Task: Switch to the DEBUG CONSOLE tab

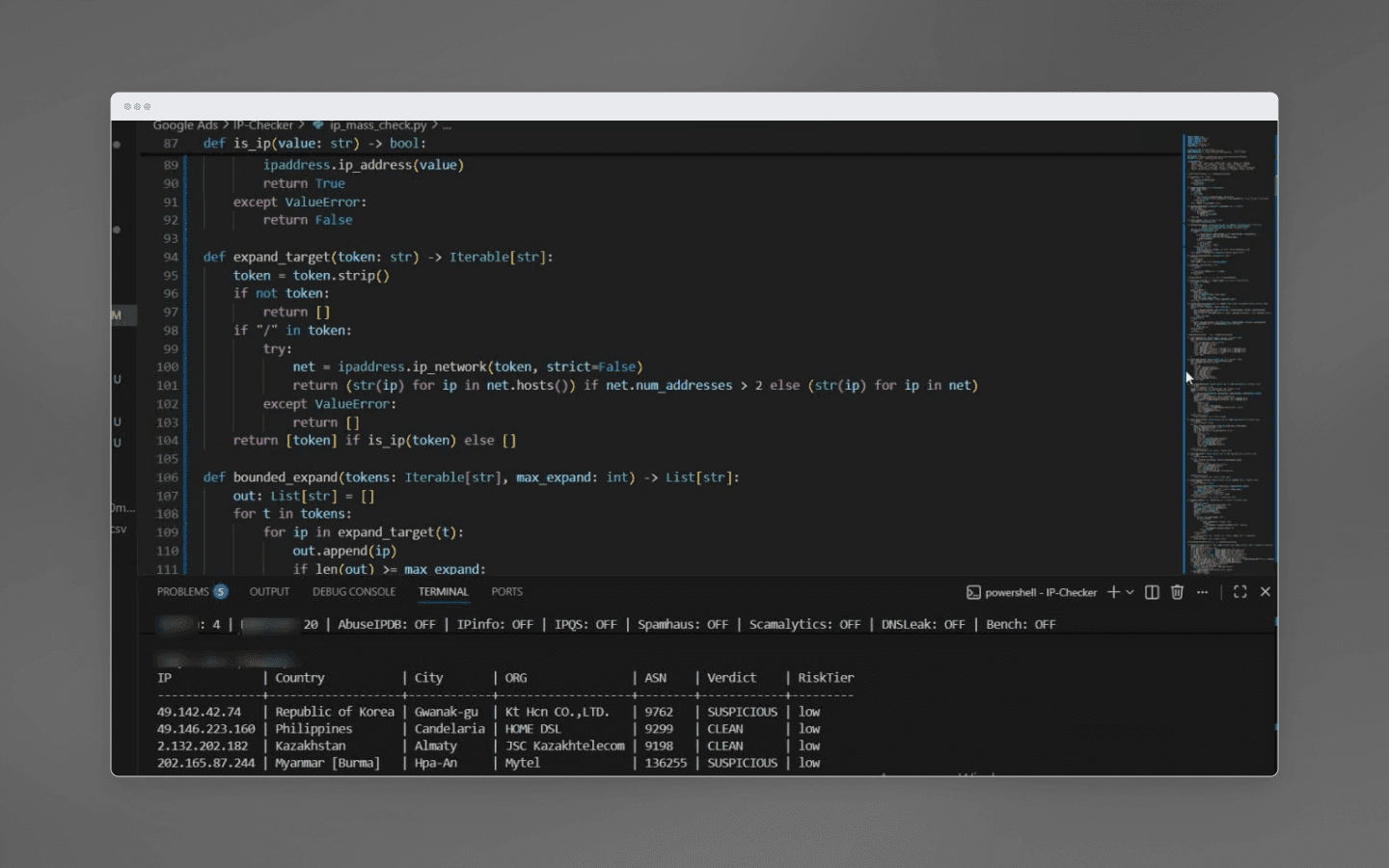Action: (x=354, y=591)
